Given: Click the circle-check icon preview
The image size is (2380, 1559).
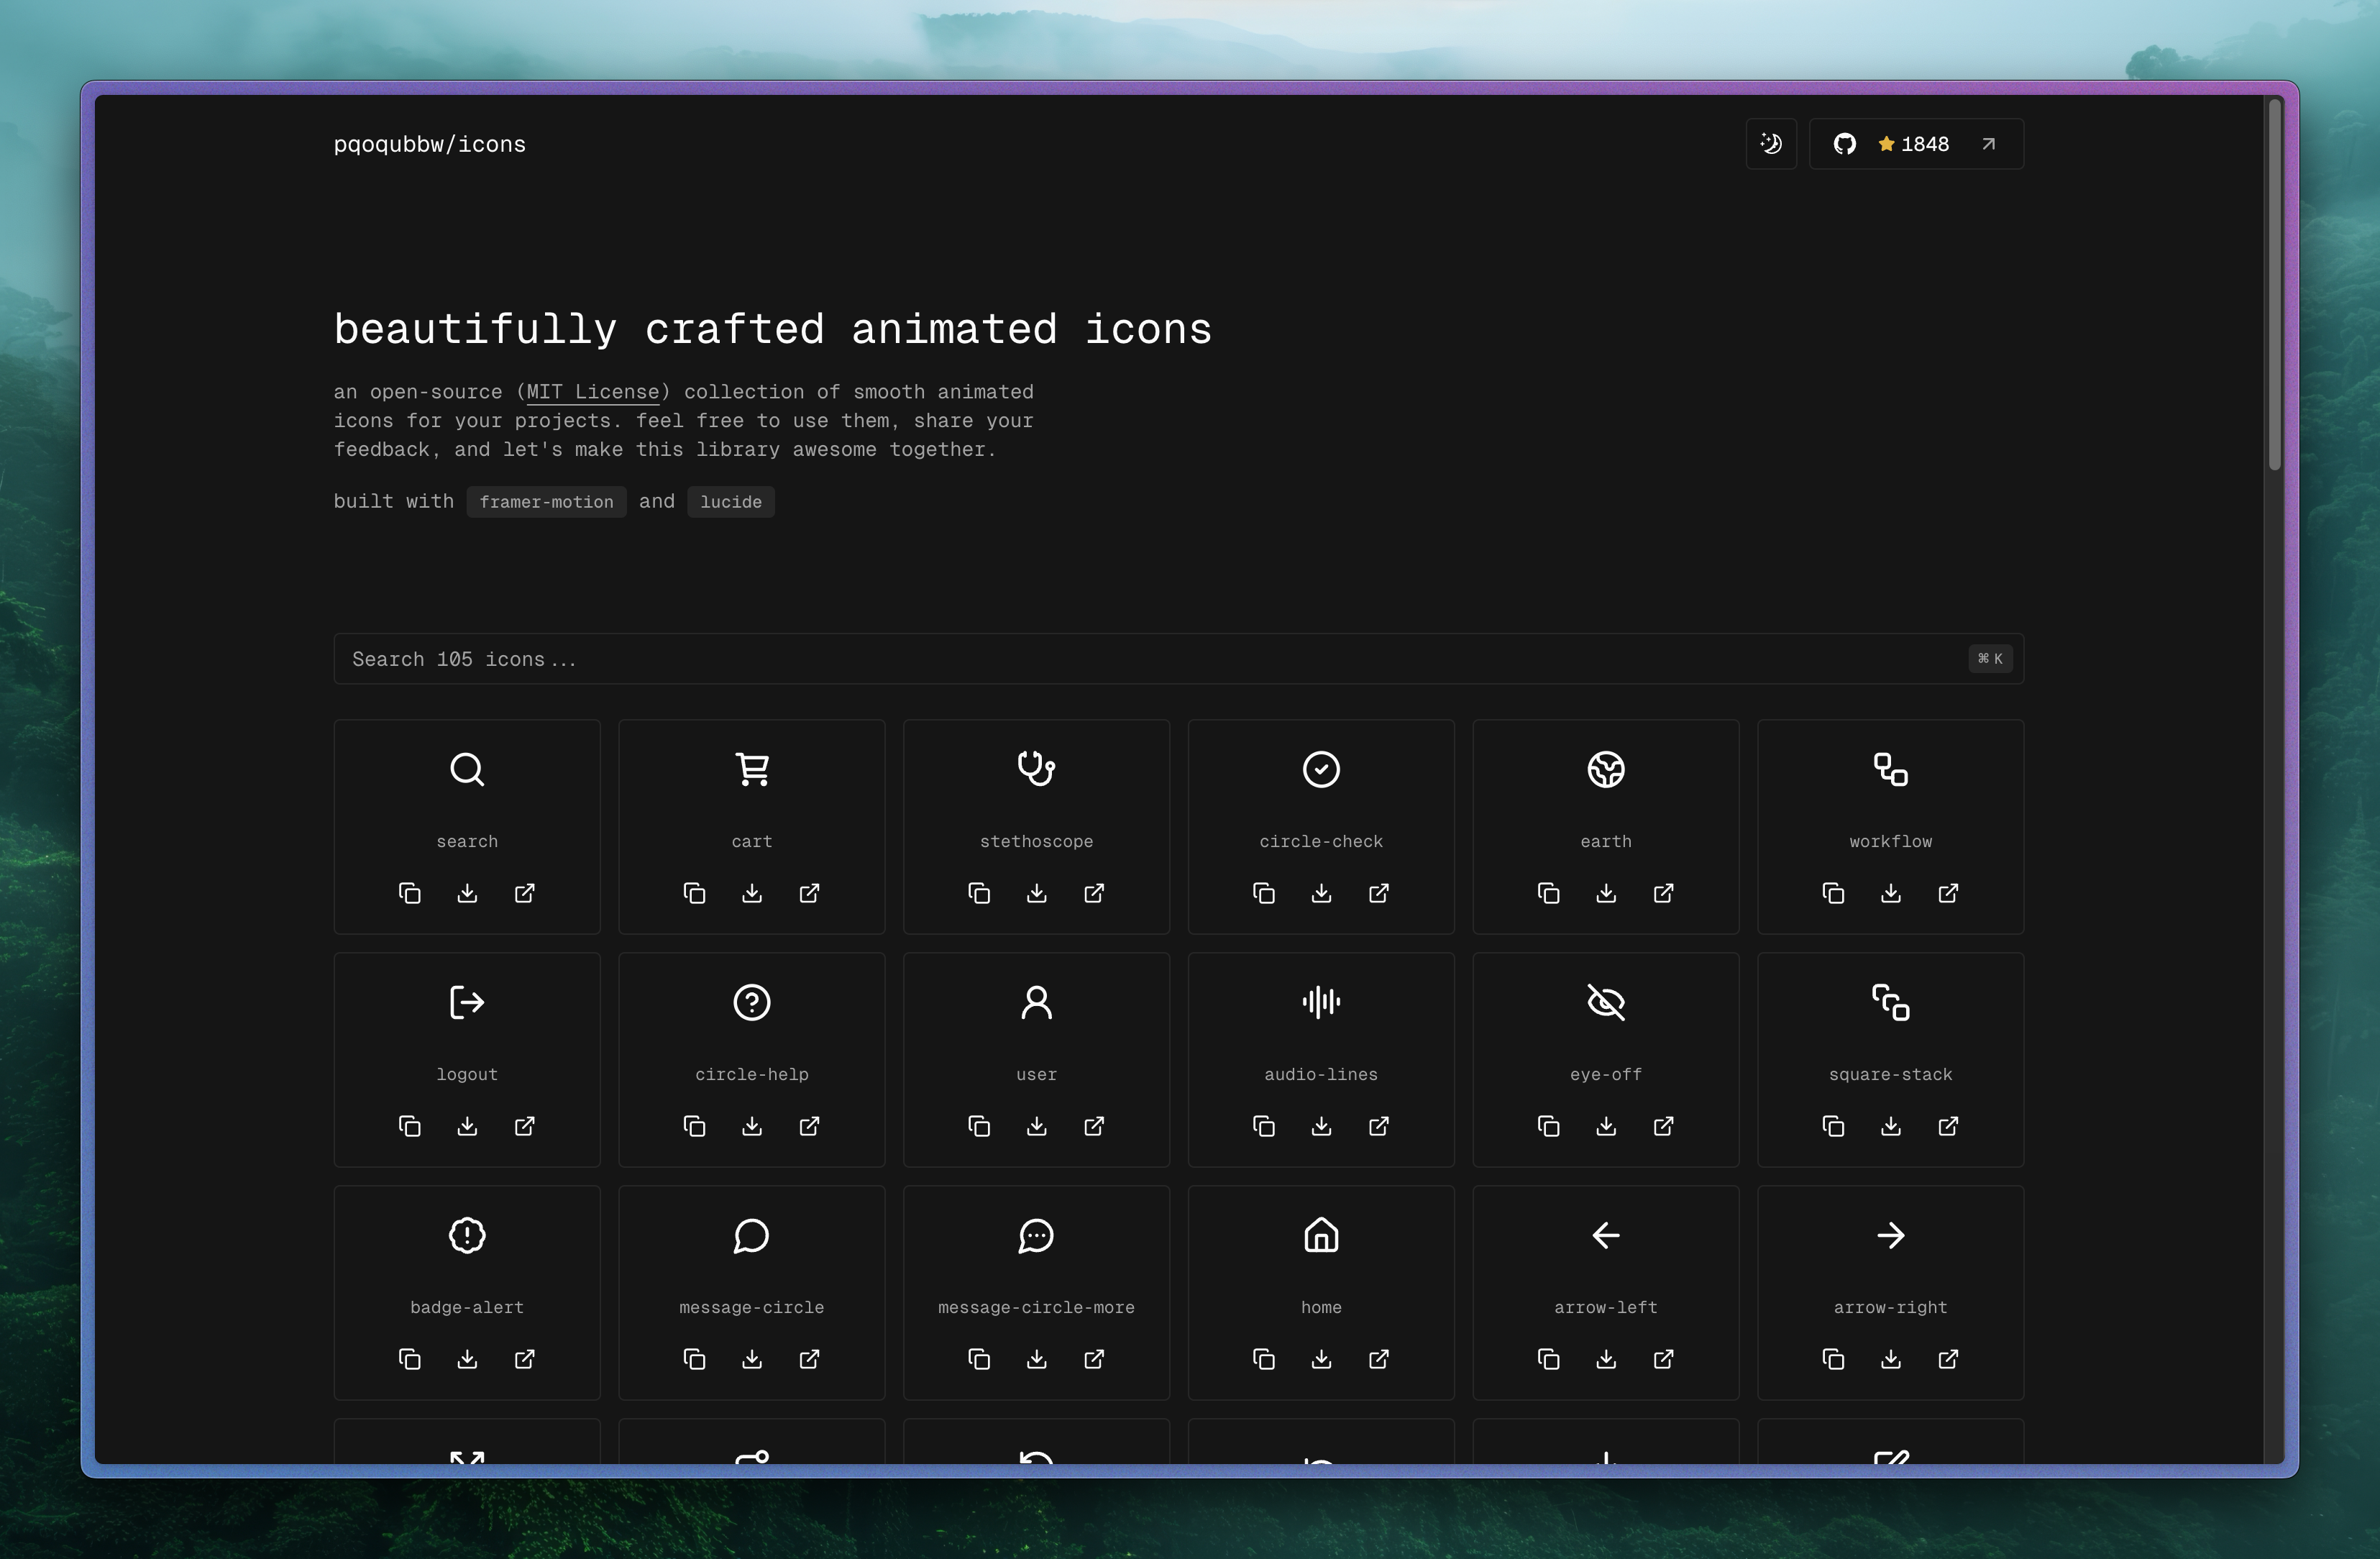Looking at the screenshot, I should [x=1321, y=770].
